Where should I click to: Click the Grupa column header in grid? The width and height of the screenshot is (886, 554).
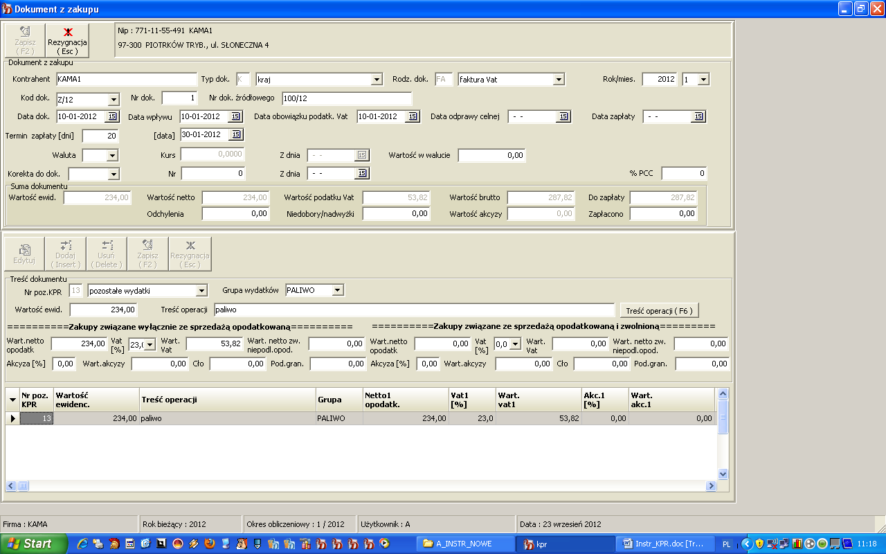point(339,400)
